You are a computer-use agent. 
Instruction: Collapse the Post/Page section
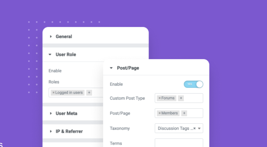coord(128,68)
